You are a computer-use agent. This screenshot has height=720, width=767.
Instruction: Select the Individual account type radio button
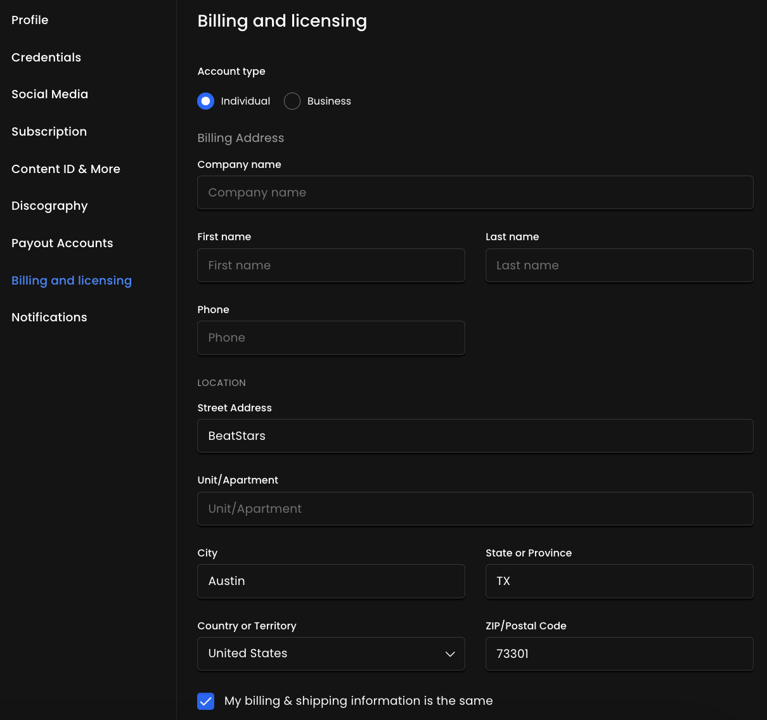tap(205, 101)
